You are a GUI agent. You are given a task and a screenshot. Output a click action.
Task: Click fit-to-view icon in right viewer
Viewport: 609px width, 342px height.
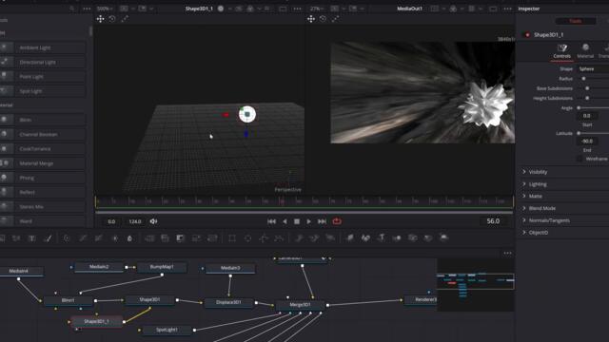335,19
